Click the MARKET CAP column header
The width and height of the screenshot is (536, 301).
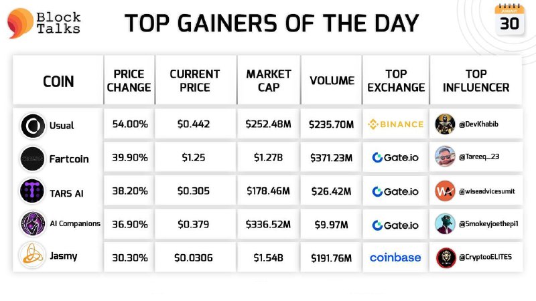(269, 80)
